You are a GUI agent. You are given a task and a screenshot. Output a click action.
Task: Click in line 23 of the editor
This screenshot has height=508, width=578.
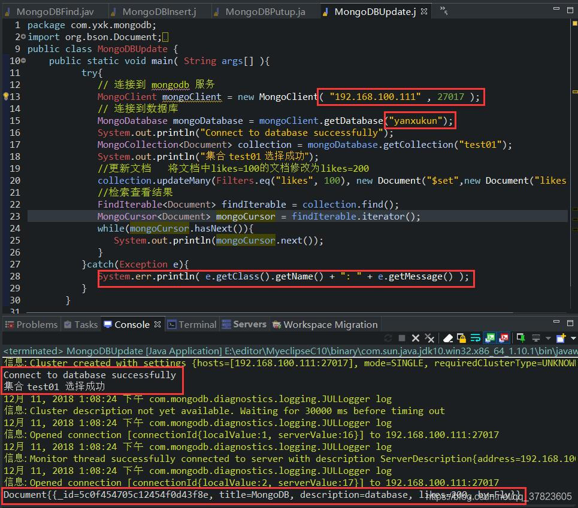(x=297, y=217)
